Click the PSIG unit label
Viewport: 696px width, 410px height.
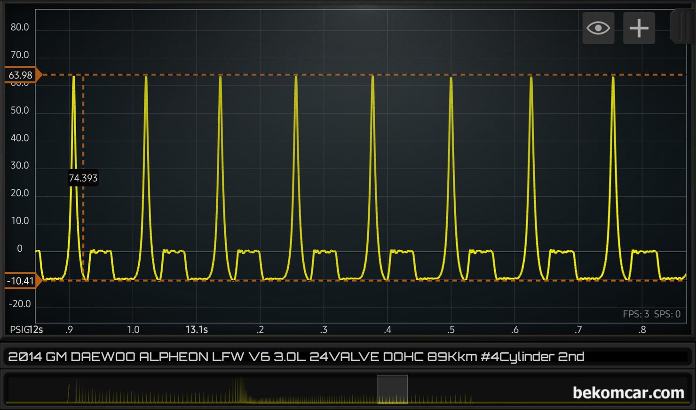point(19,330)
